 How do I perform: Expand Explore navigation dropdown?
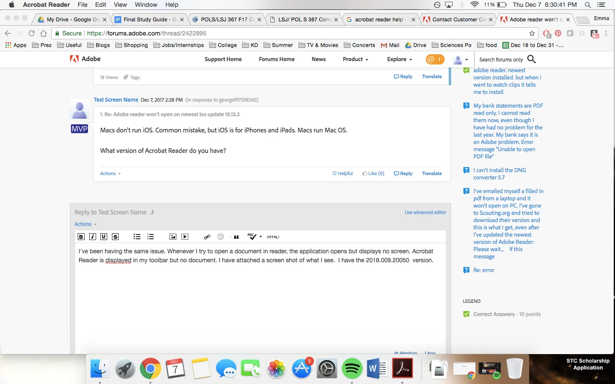click(399, 59)
